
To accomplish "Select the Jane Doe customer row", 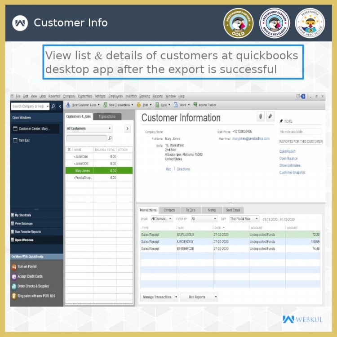I will (x=99, y=156).
